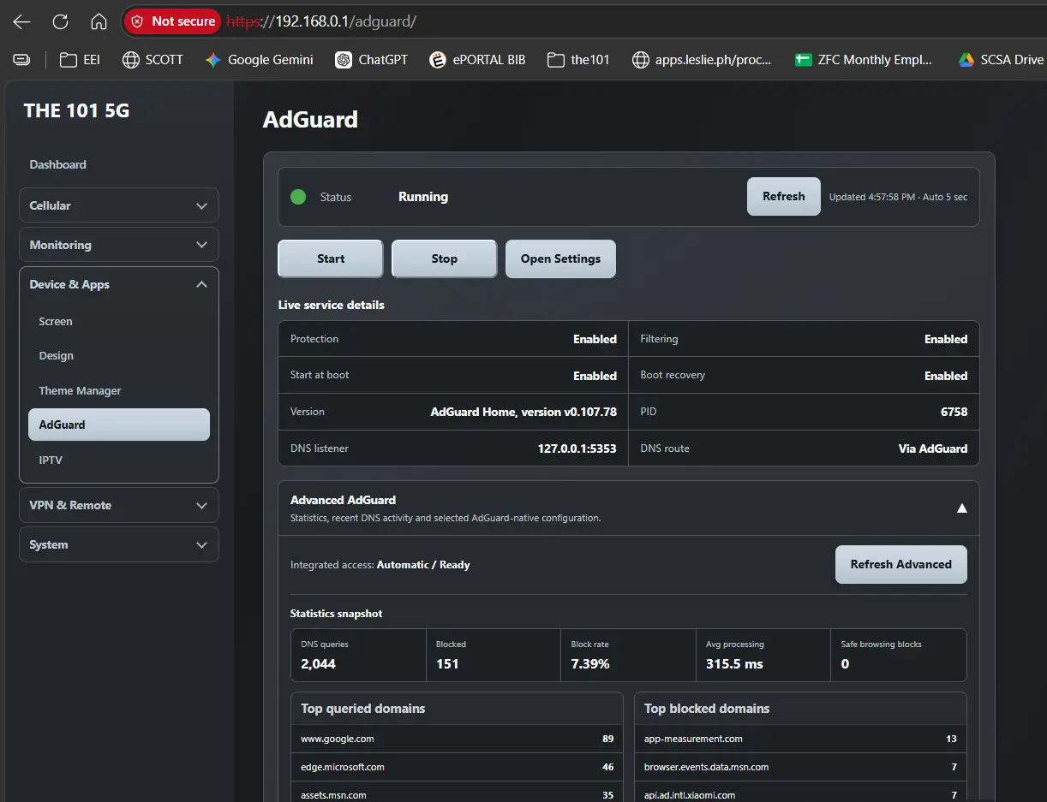Screen dimensions: 1047x802
Task: Click the PID value 6758
Action: pos(954,412)
